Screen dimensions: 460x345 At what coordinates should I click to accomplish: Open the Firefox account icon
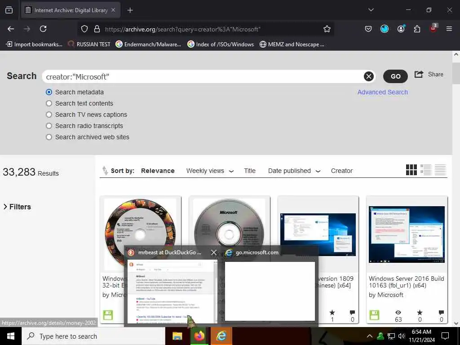point(401,29)
